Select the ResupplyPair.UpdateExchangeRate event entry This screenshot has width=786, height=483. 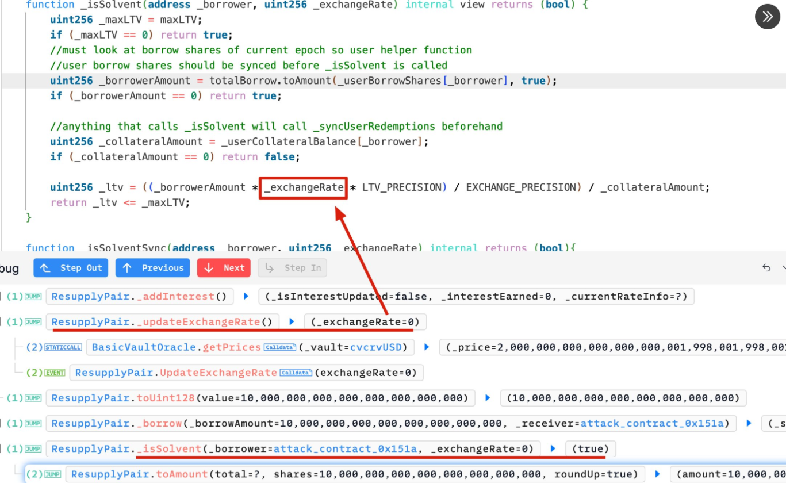(247, 373)
